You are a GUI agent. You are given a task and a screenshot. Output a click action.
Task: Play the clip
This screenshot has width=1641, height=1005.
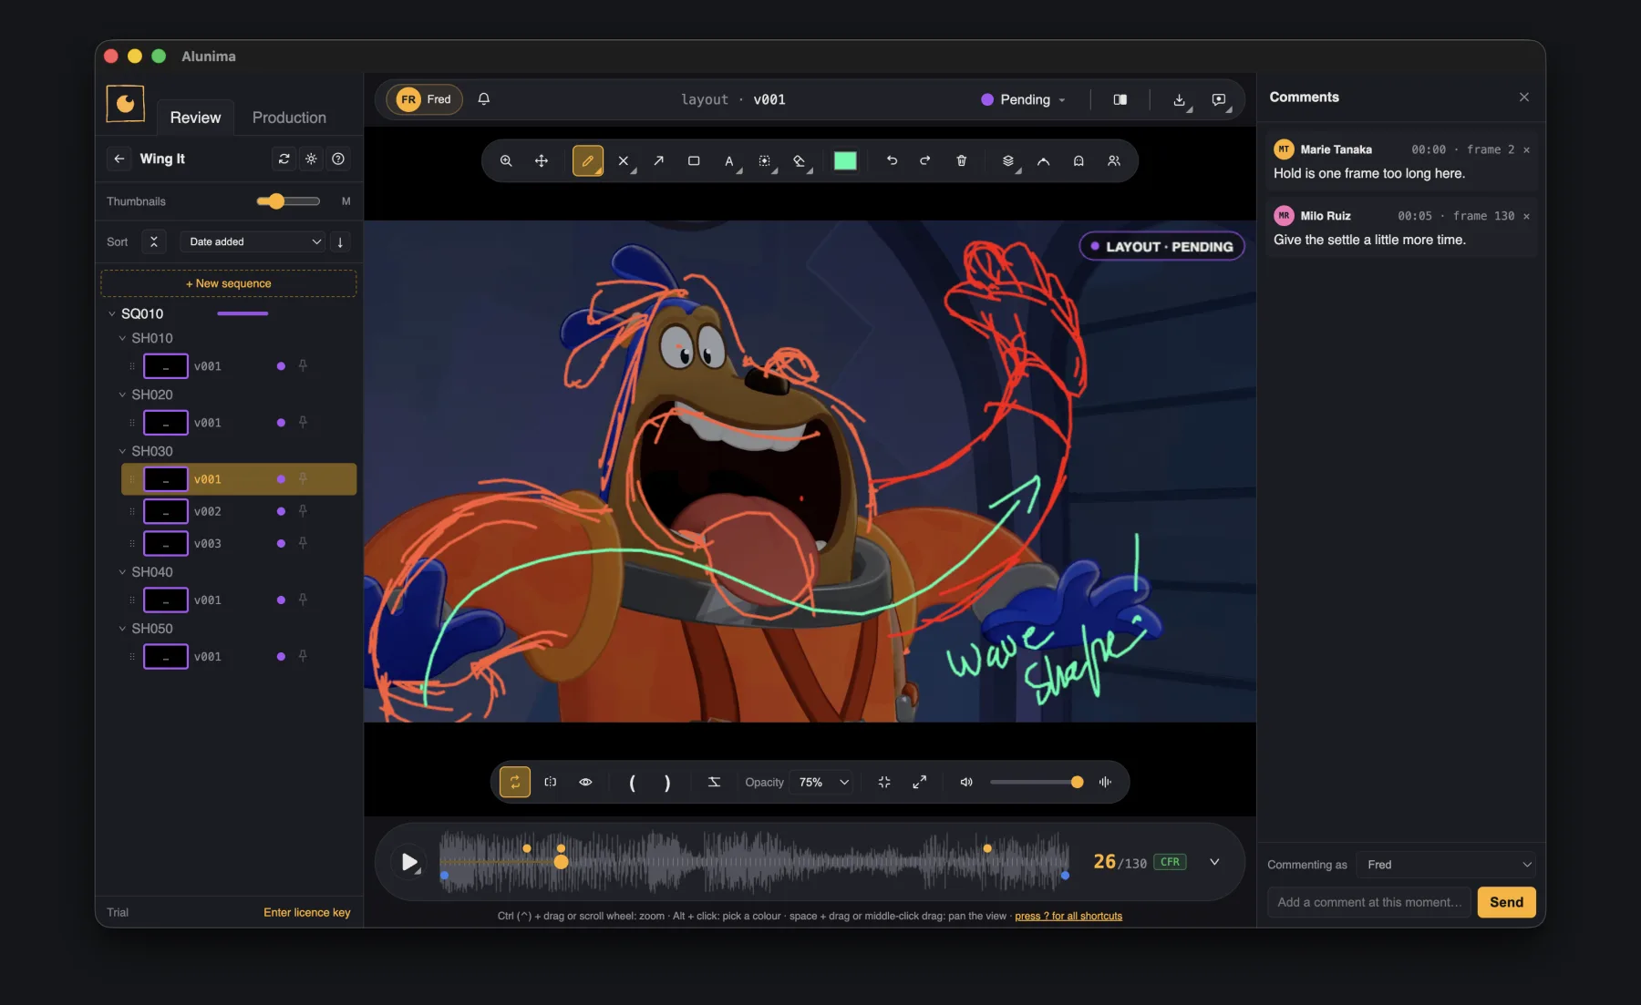(x=409, y=862)
